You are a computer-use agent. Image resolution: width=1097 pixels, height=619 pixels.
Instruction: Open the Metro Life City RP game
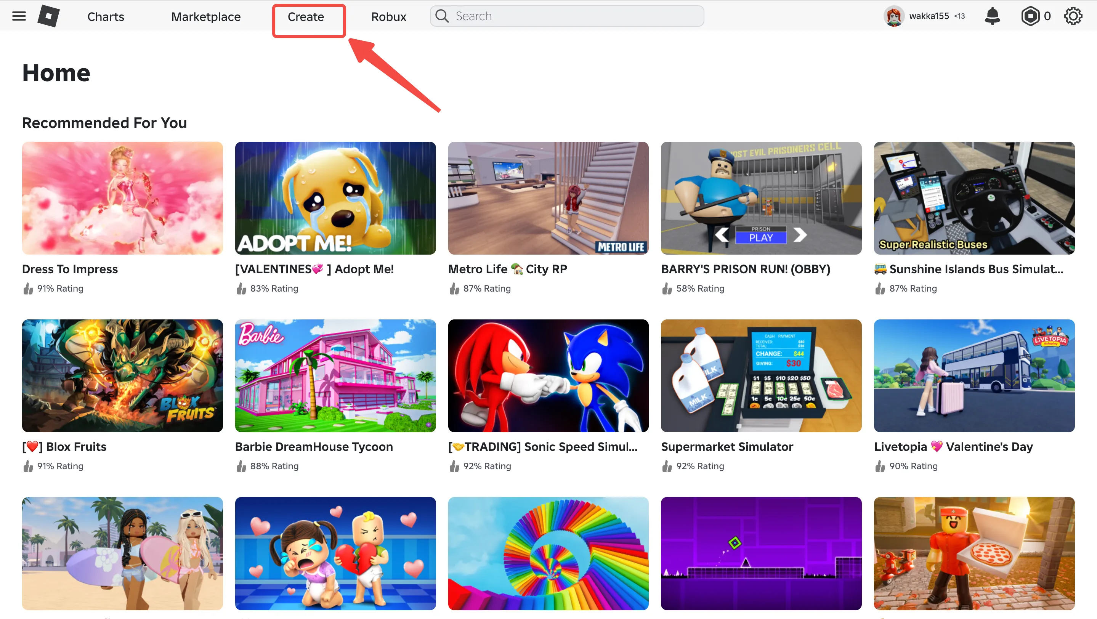click(548, 198)
